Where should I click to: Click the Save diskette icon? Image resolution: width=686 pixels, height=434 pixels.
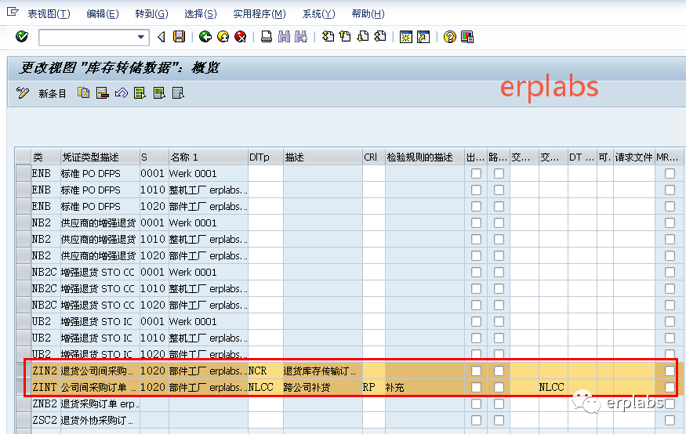(x=179, y=37)
